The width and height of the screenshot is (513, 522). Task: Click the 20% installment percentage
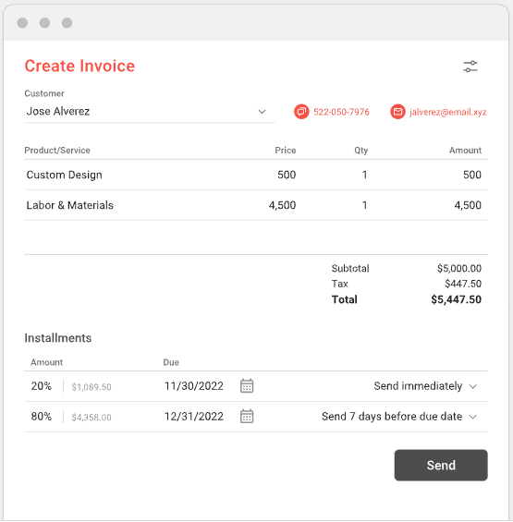(42, 386)
